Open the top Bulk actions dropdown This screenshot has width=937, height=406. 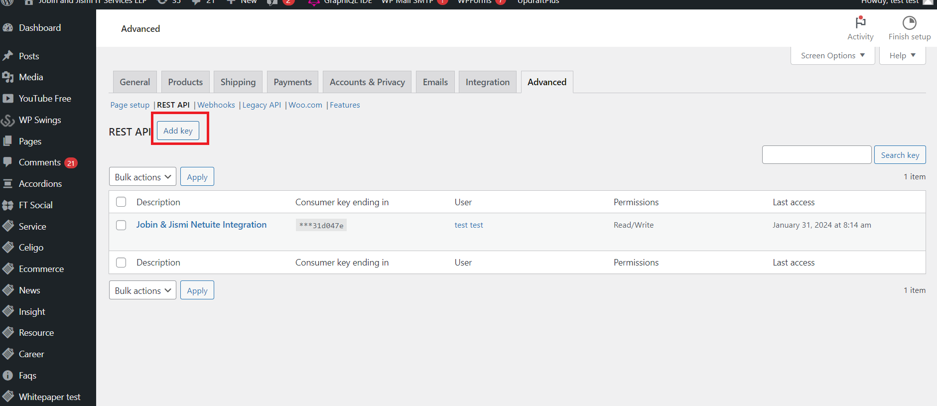point(142,177)
